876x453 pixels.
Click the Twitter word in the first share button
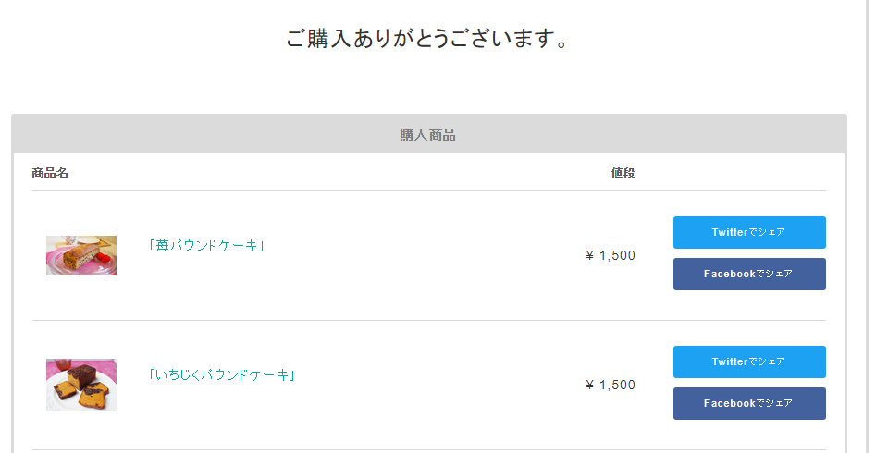[x=730, y=232]
